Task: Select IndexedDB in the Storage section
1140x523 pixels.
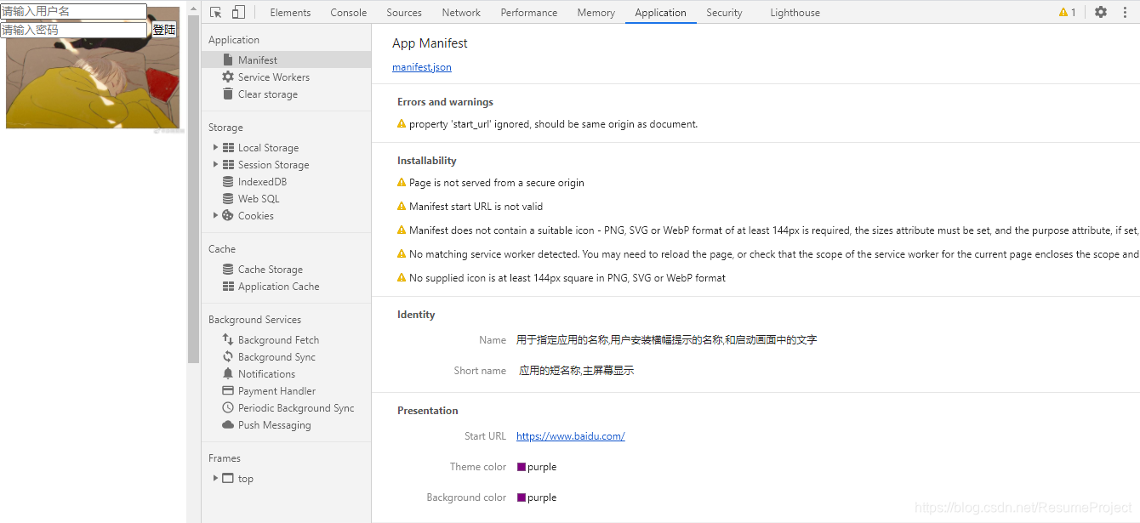Action: (262, 181)
